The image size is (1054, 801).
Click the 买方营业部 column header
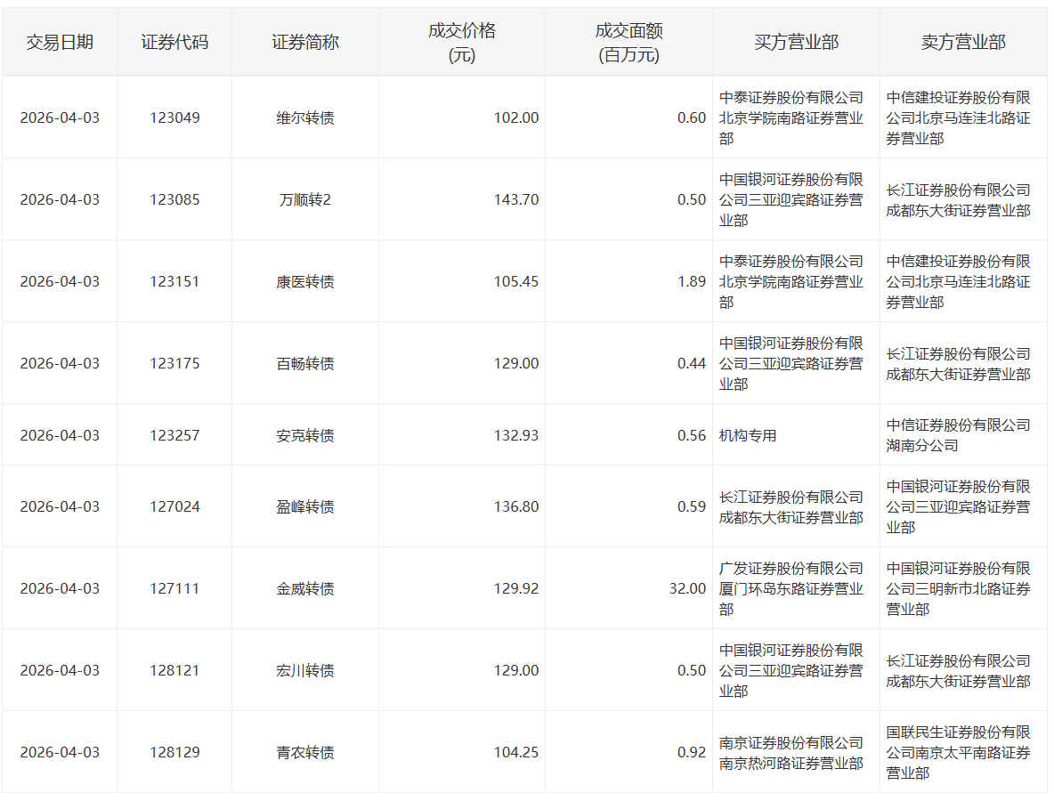click(796, 43)
